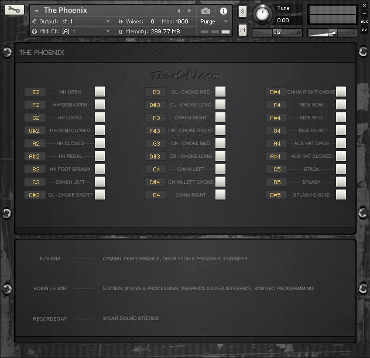Click the CRASH RIGHT learn button
This screenshot has height=358, width=370.
click(220, 118)
